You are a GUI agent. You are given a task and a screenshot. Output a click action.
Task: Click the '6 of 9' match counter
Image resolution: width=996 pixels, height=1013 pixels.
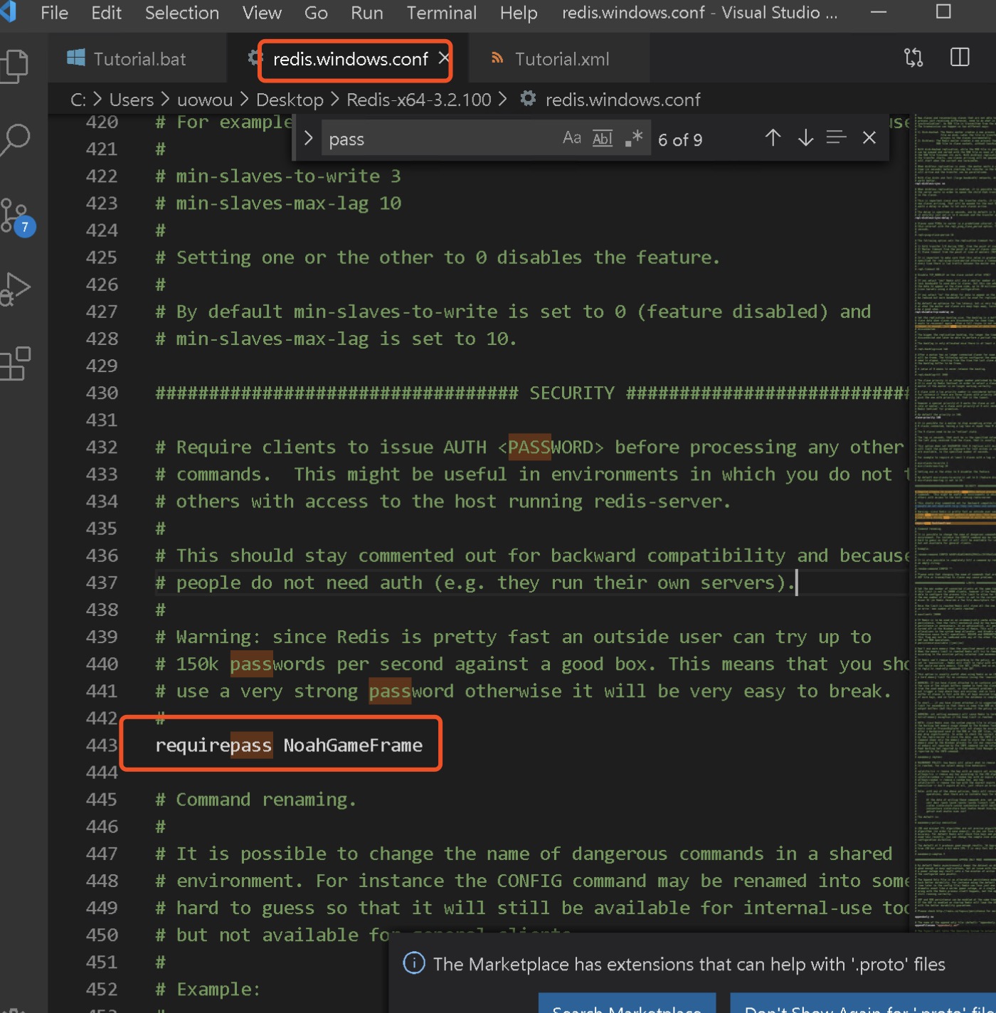680,139
